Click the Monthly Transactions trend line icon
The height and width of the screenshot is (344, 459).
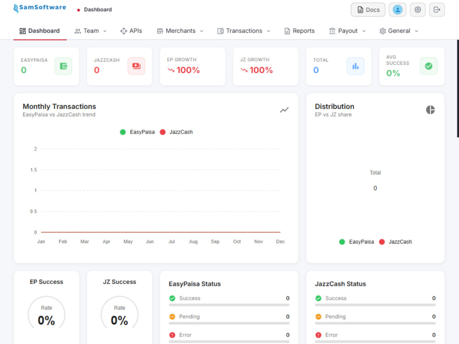pyautogui.click(x=284, y=110)
